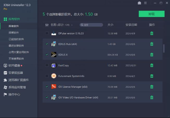Click trash icon for DPulse version 0.16.33
Image resolution: width=170 pixels, height=118 pixels.
pyautogui.click(x=152, y=33)
